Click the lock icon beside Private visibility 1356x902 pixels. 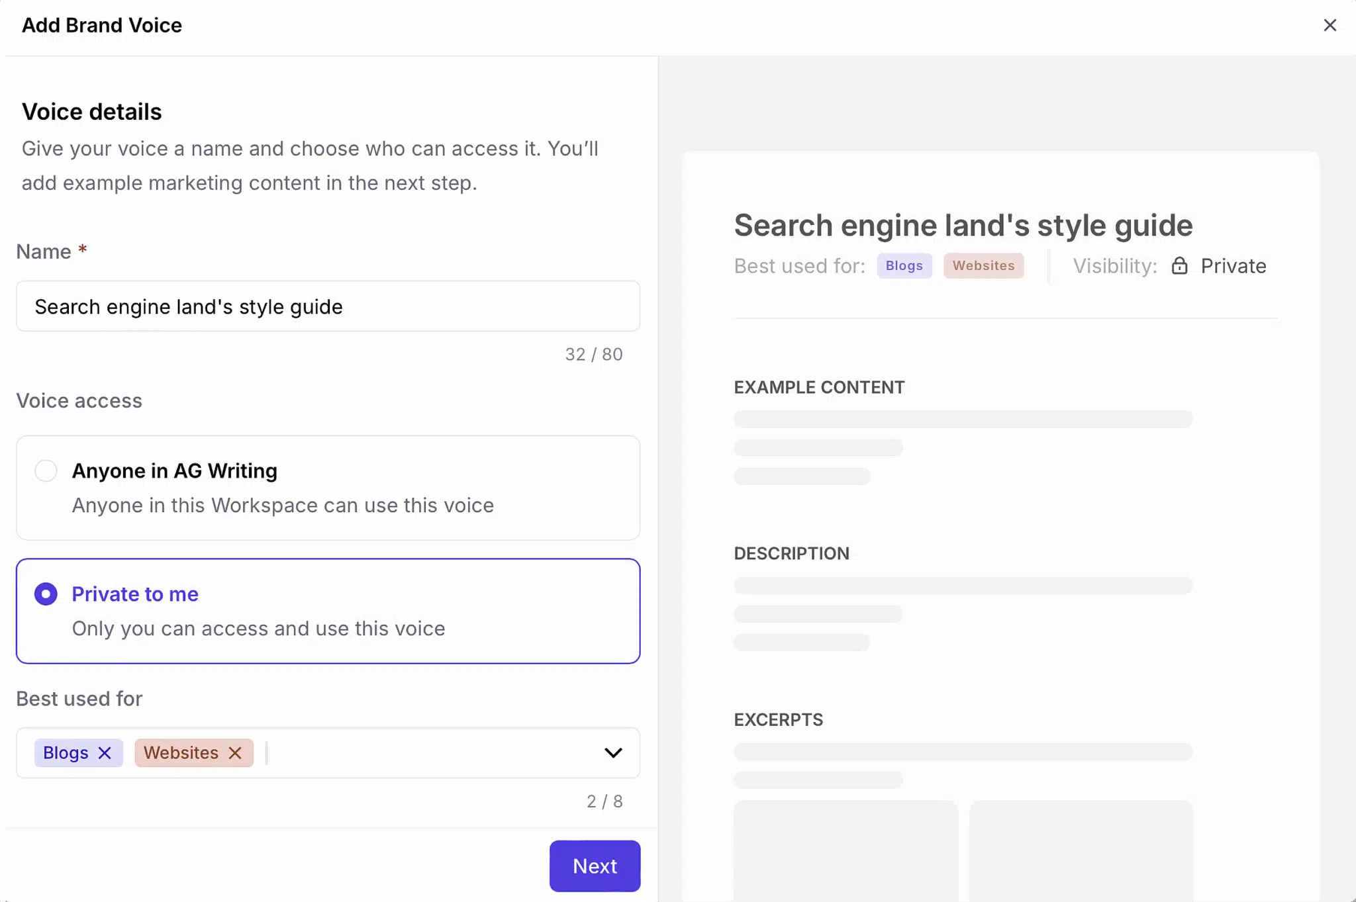tap(1179, 266)
